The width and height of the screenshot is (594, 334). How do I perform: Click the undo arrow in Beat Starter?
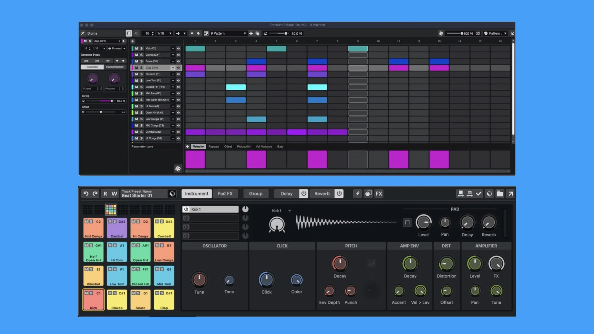pyautogui.click(x=86, y=194)
